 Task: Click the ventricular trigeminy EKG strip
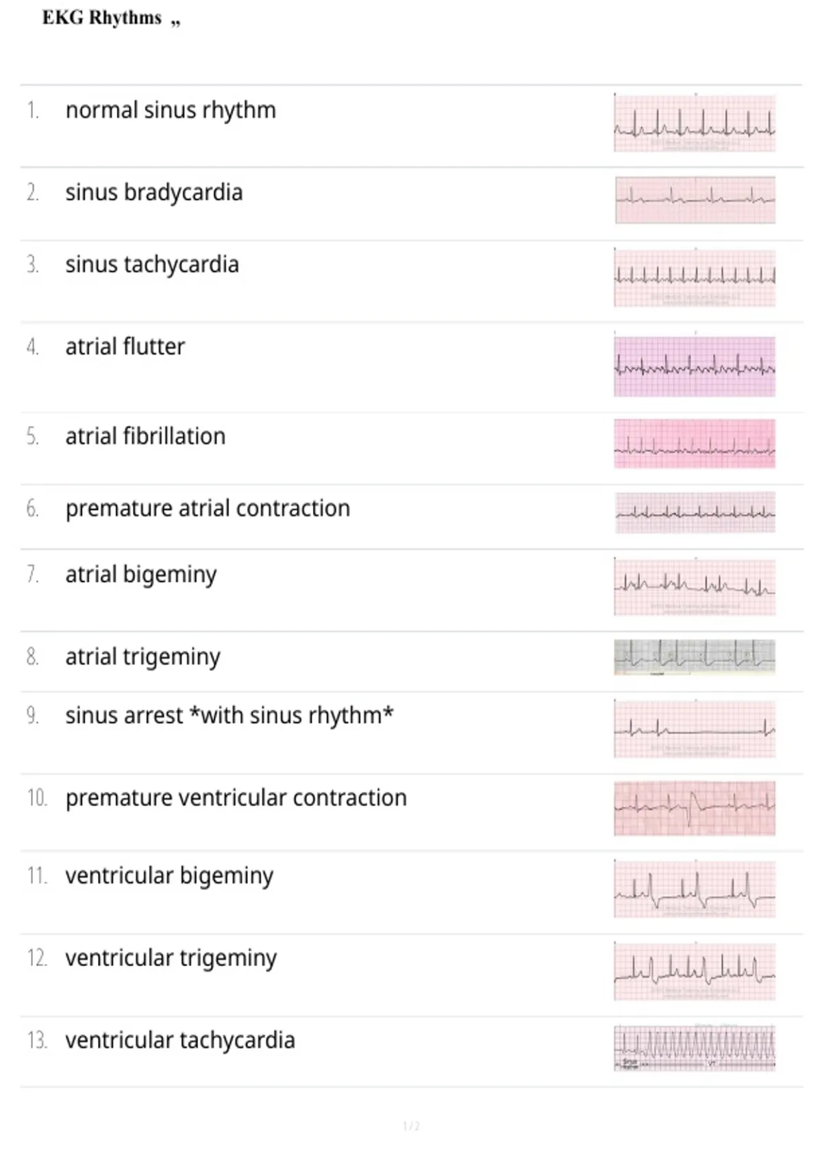tap(695, 972)
